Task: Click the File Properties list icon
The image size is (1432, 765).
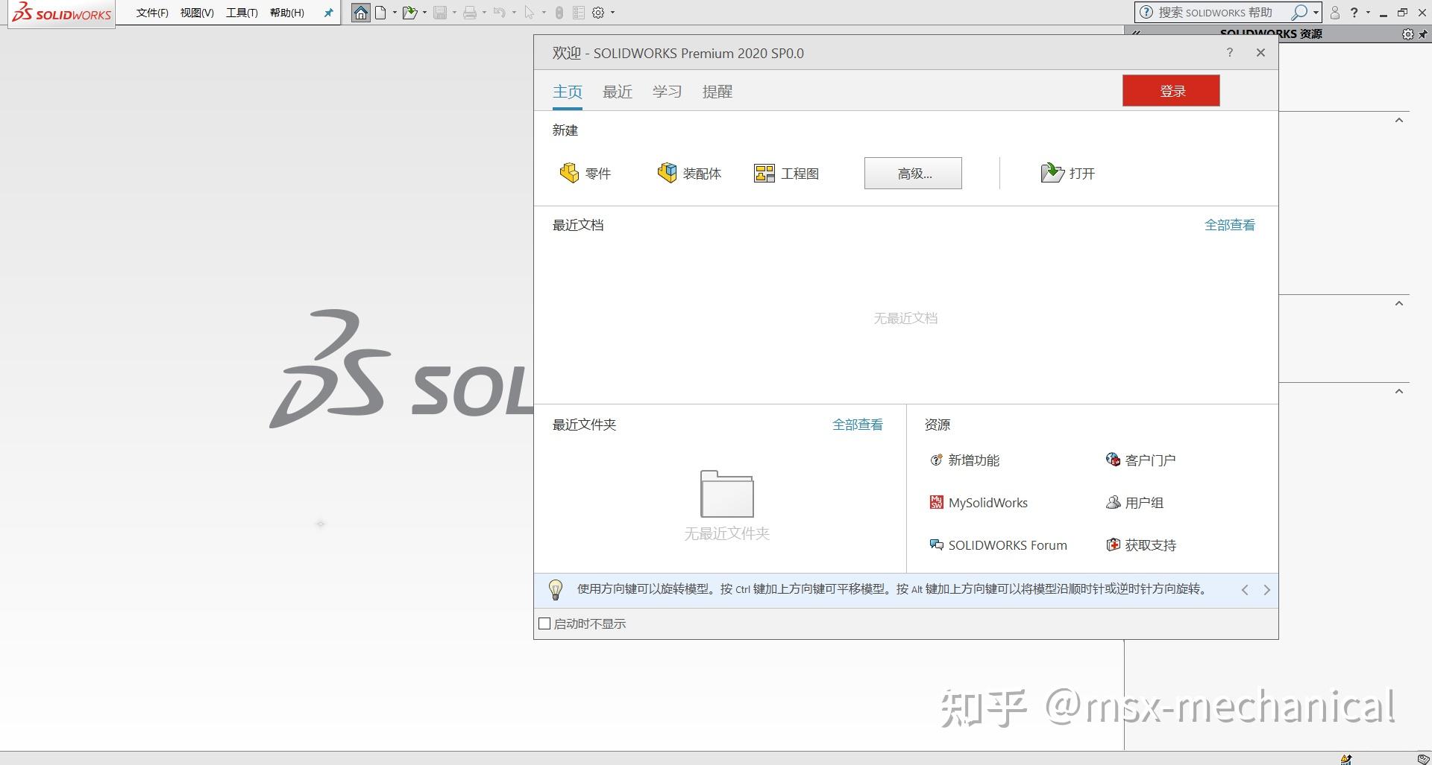Action: click(x=579, y=13)
